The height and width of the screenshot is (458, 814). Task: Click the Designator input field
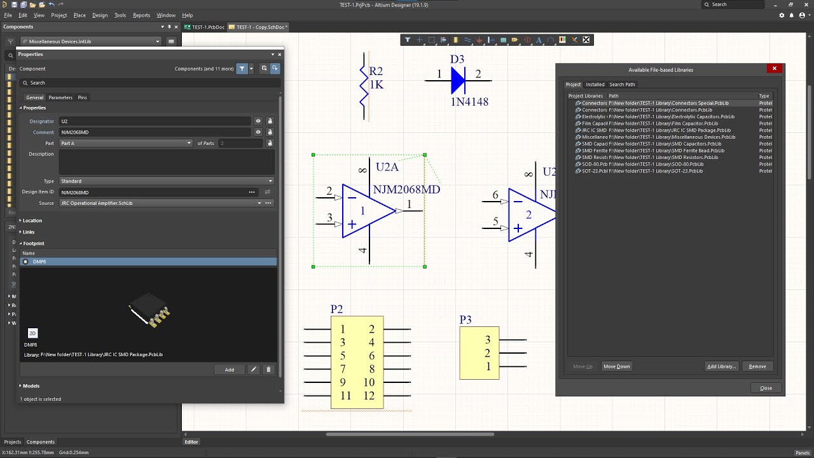(155, 121)
